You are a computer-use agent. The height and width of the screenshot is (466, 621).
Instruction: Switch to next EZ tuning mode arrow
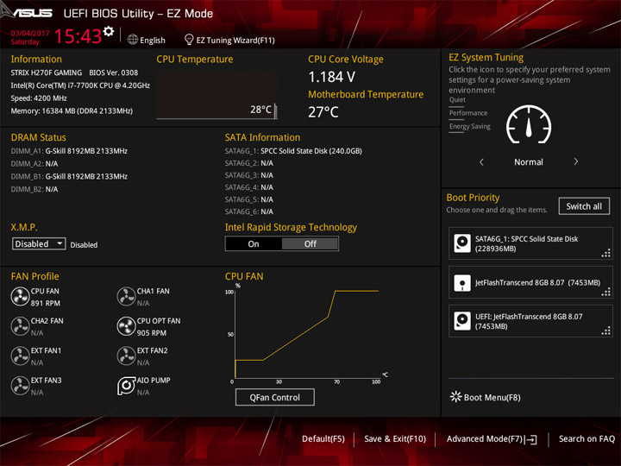[576, 161]
